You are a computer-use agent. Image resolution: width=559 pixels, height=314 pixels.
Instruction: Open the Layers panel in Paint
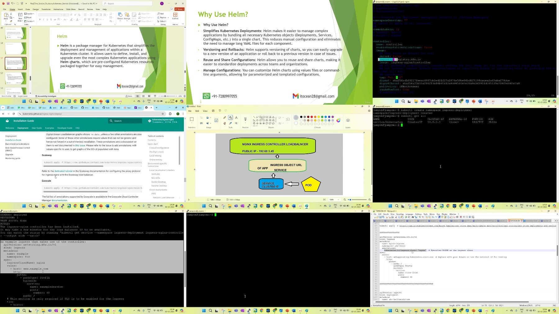[x=348, y=121]
